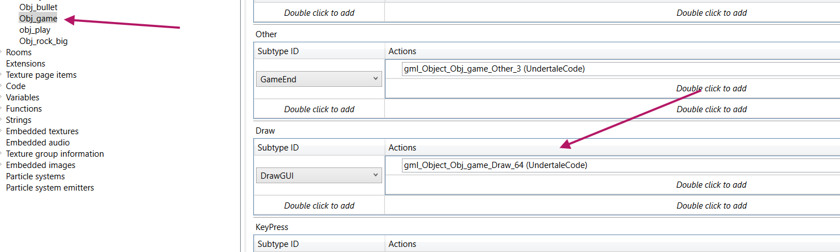Expand the Rooms tree node arrow
The width and height of the screenshot is (840, 252).
2,52
